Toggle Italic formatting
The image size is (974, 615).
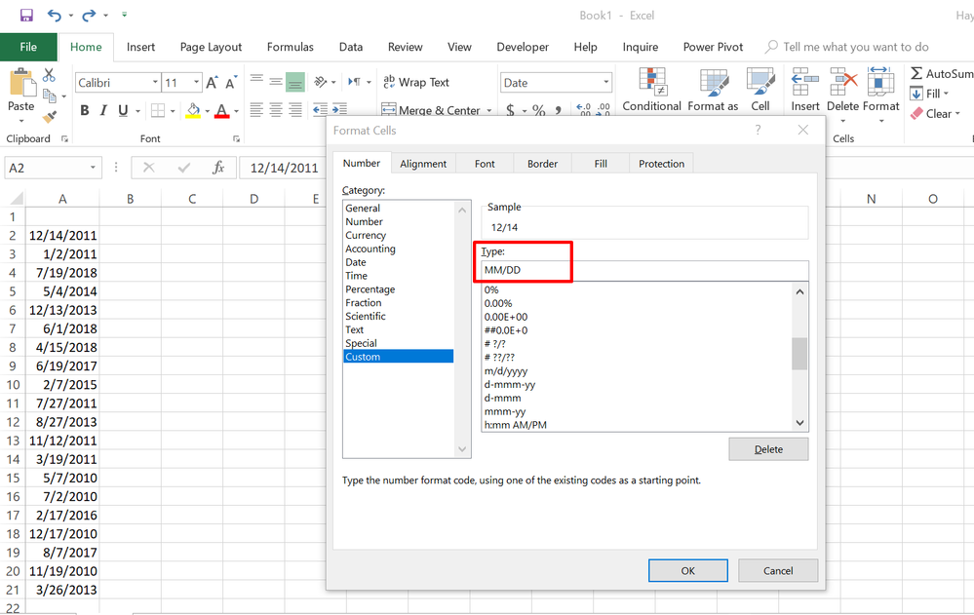click(103, 110)
